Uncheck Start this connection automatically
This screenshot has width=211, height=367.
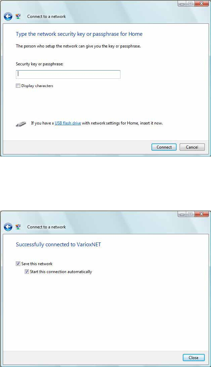[27, 272]
